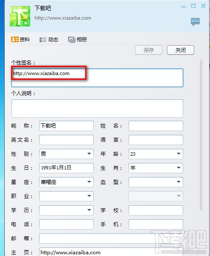The image size is (210, 256).
Task: Minimize the profile window
Action: pyautogui.click(x=184, y=7)
